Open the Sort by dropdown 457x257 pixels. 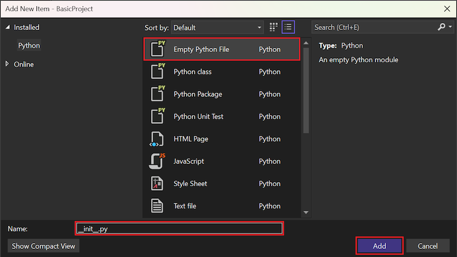pos(217,27)
